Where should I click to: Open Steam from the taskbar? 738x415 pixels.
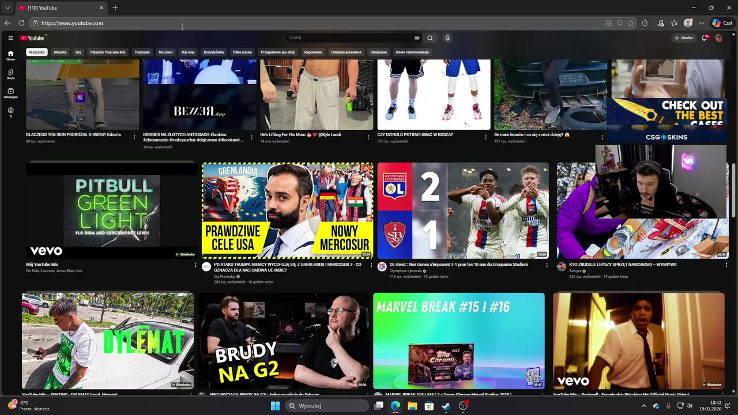446,406
